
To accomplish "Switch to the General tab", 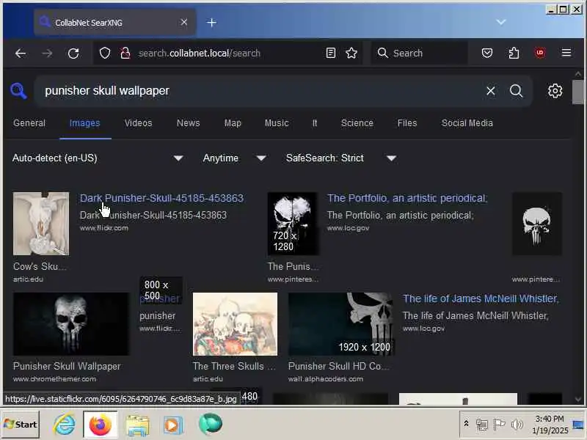I will tap(29, 123).
